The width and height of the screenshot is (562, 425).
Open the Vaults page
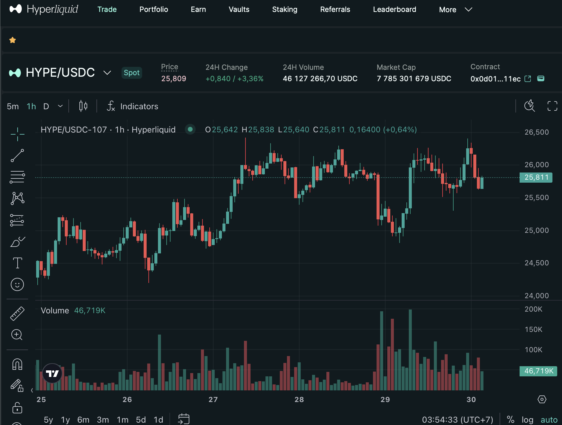pos(239,10)
